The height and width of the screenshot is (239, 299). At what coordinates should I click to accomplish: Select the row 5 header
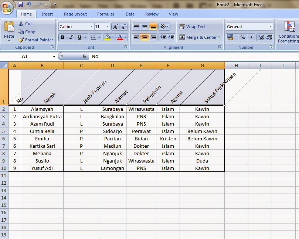coord(4,131)
